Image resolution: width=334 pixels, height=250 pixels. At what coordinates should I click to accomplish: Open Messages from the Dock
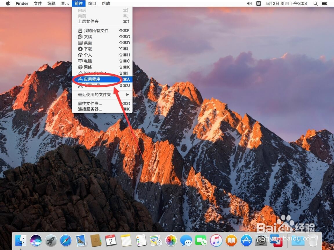click(186, 240)
